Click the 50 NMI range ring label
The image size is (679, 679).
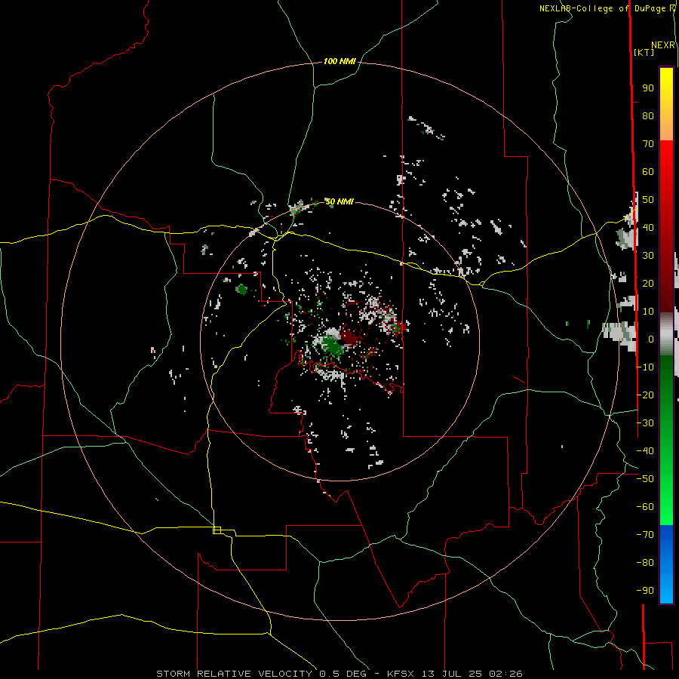(x=339, y=201)
